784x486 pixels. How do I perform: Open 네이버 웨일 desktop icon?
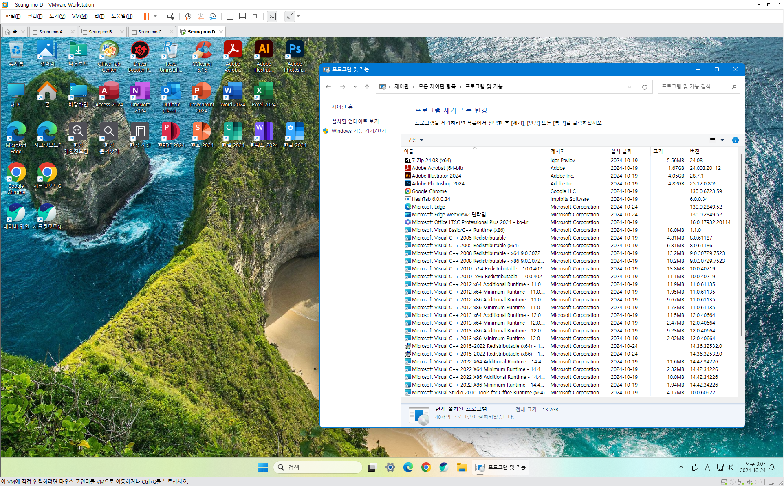(16, 216)
